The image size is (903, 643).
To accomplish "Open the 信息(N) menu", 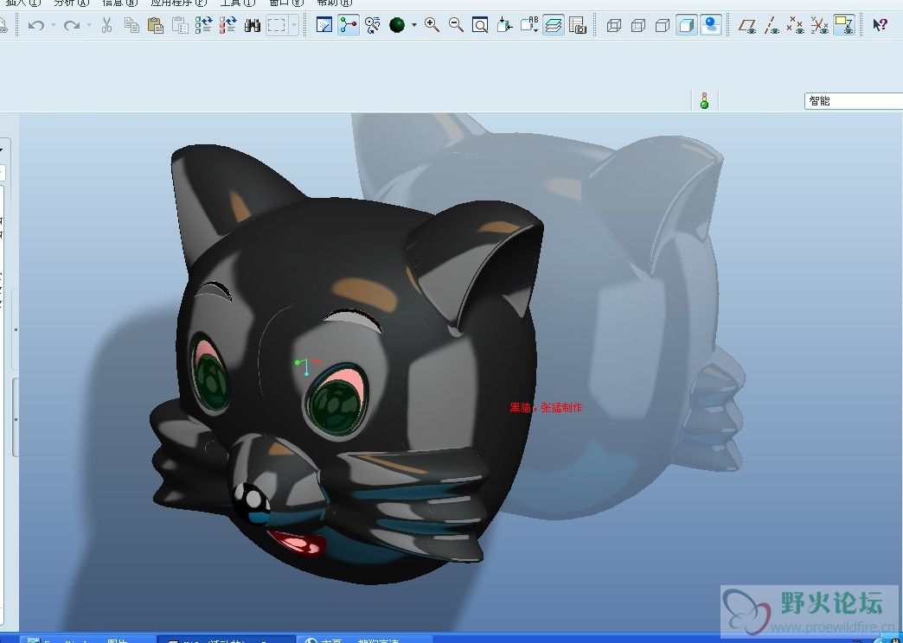I will pos(119,3).
